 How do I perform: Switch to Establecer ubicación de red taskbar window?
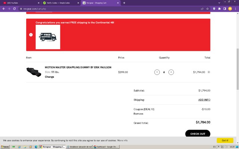tap(79, 147)
